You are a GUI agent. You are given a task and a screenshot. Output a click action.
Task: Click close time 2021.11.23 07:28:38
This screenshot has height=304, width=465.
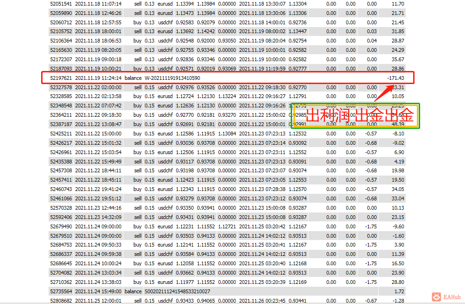[262, 189]
